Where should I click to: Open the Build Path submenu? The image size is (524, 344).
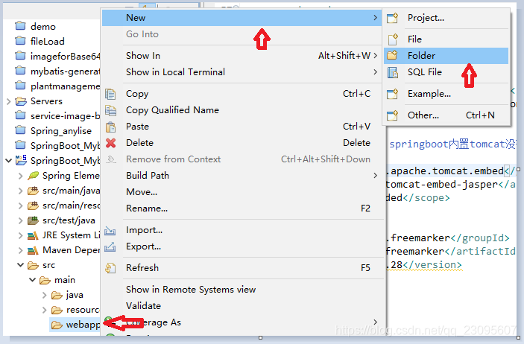tap(242, 176)
